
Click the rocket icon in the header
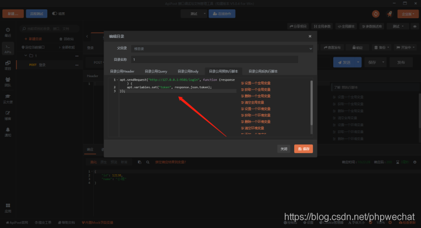pyautogui.click(x=389, y=13)
